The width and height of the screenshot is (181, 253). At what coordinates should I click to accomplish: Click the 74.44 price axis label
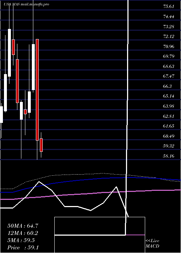pos(169,17)
